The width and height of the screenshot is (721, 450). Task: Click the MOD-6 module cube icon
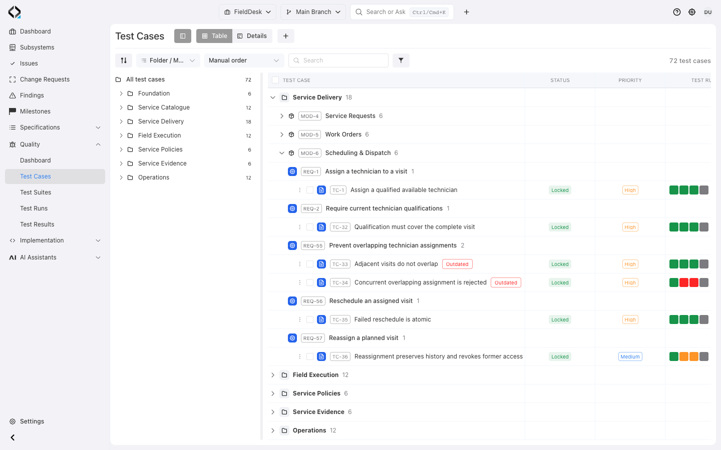click(291, 153)
